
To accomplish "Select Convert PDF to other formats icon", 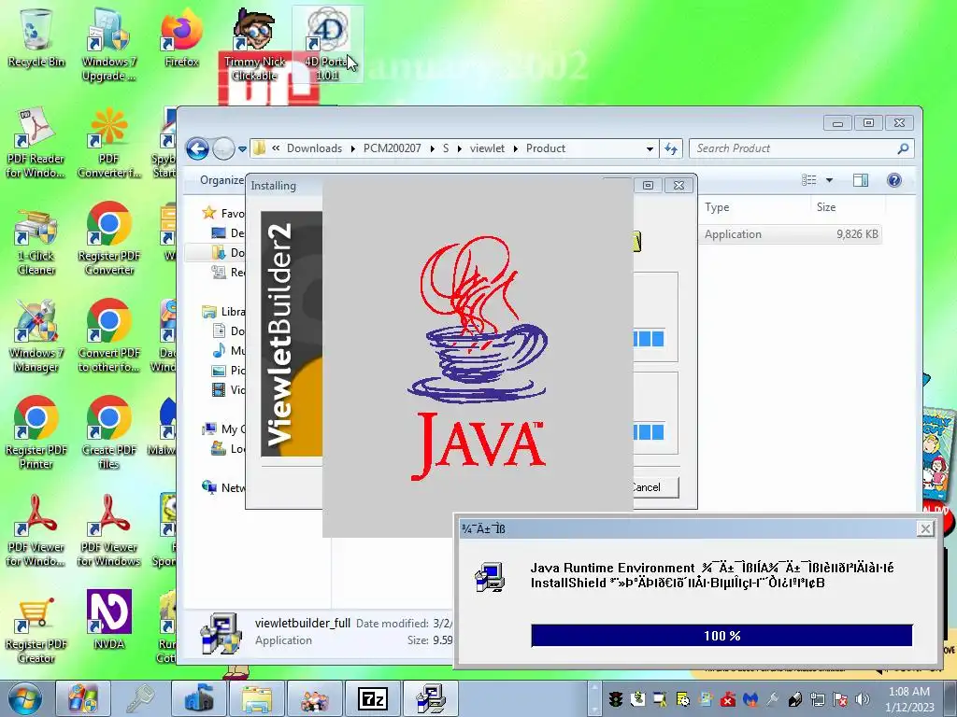I will [108, 336].
